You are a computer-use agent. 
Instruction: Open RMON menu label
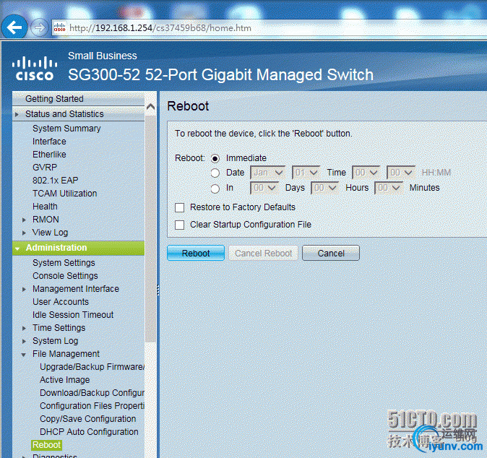pyautogui.click(x=46, y=220)
